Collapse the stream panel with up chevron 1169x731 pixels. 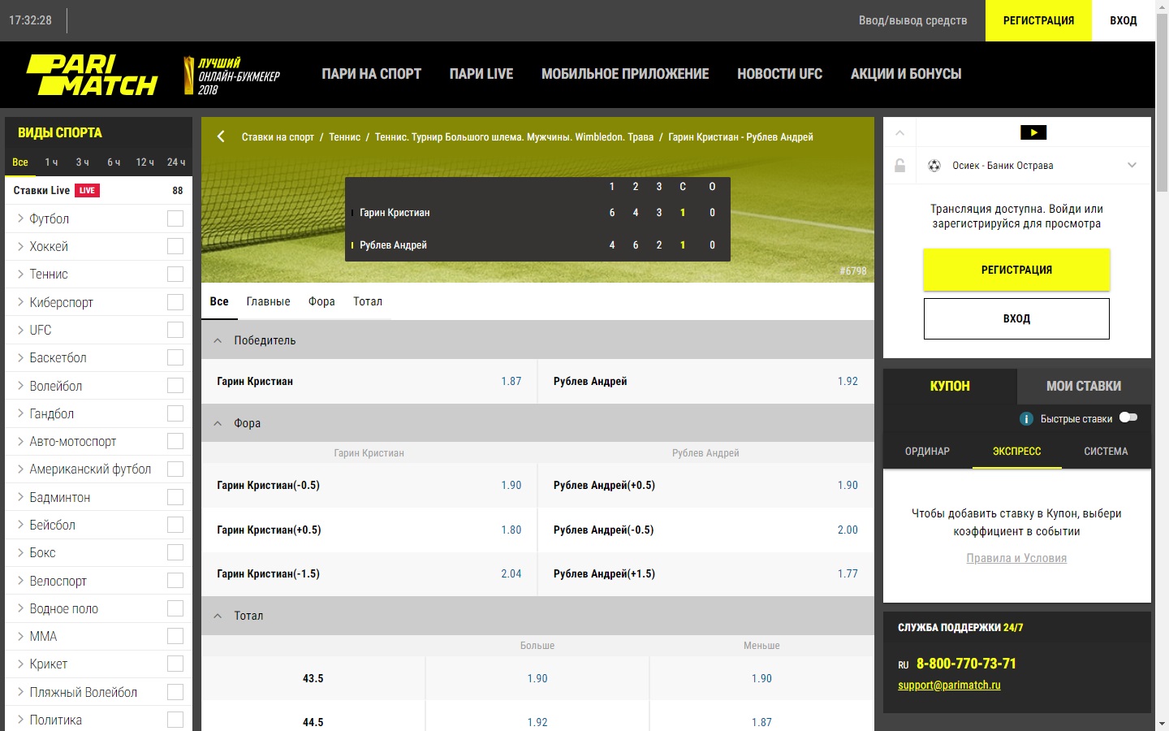[x=899, y=132]
